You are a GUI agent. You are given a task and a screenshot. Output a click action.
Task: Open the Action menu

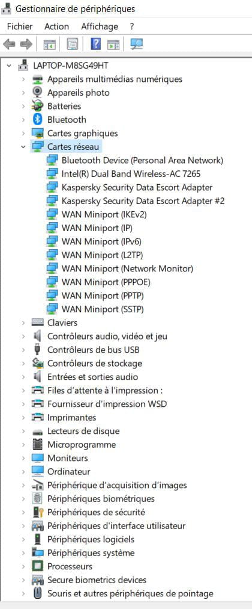tap(56, 26)
